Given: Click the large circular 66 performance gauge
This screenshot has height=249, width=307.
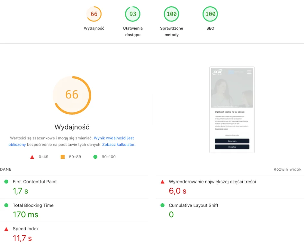Looking at the screenshot, I should (x=72, y=95).
